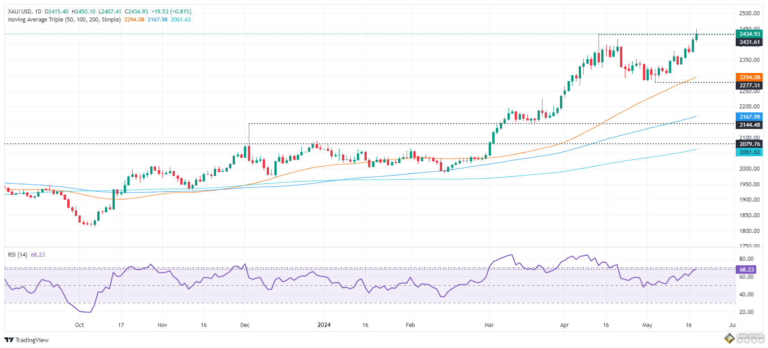768x348 pixels.
Task: Open the Moving Average Triple indicator legend
Action: coord(64,20)
